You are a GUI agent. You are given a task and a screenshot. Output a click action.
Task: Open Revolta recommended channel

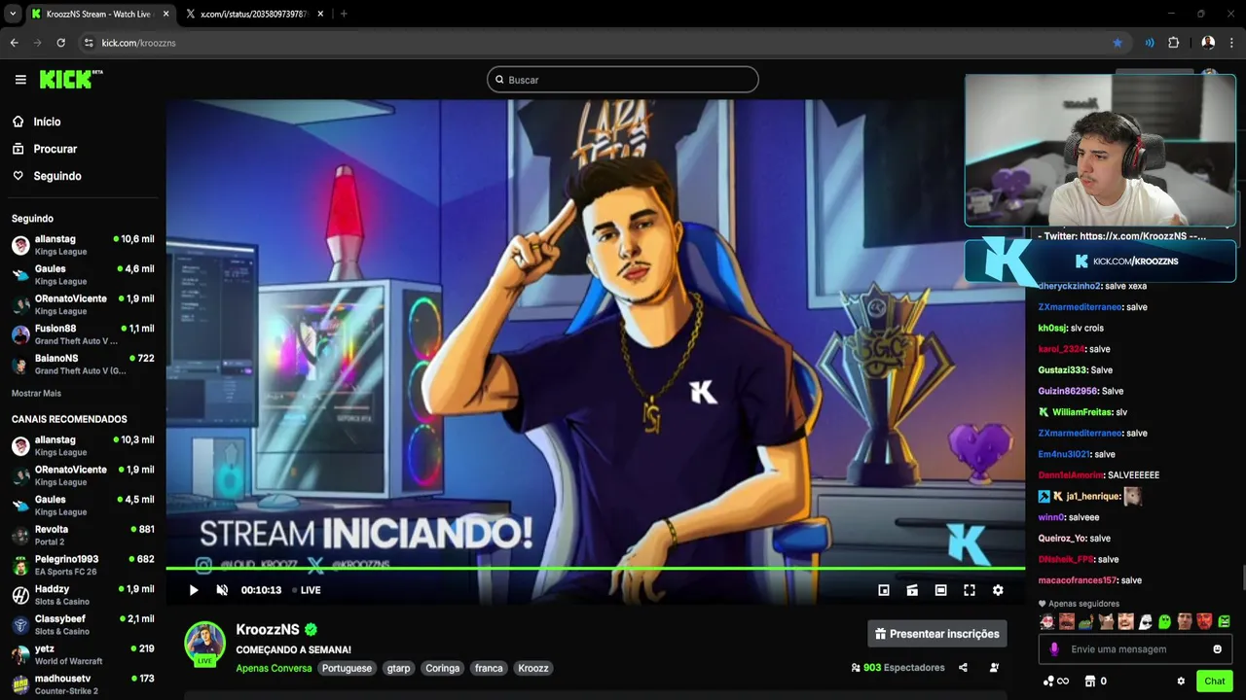pos(83,536)
